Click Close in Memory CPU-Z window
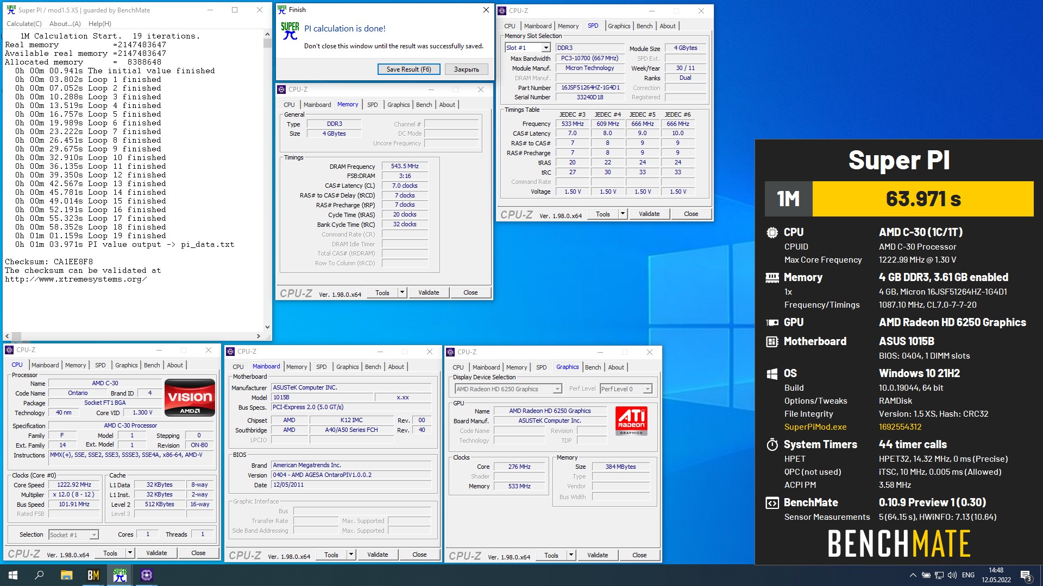This screenshot has height=586, width=1043. 470,292
